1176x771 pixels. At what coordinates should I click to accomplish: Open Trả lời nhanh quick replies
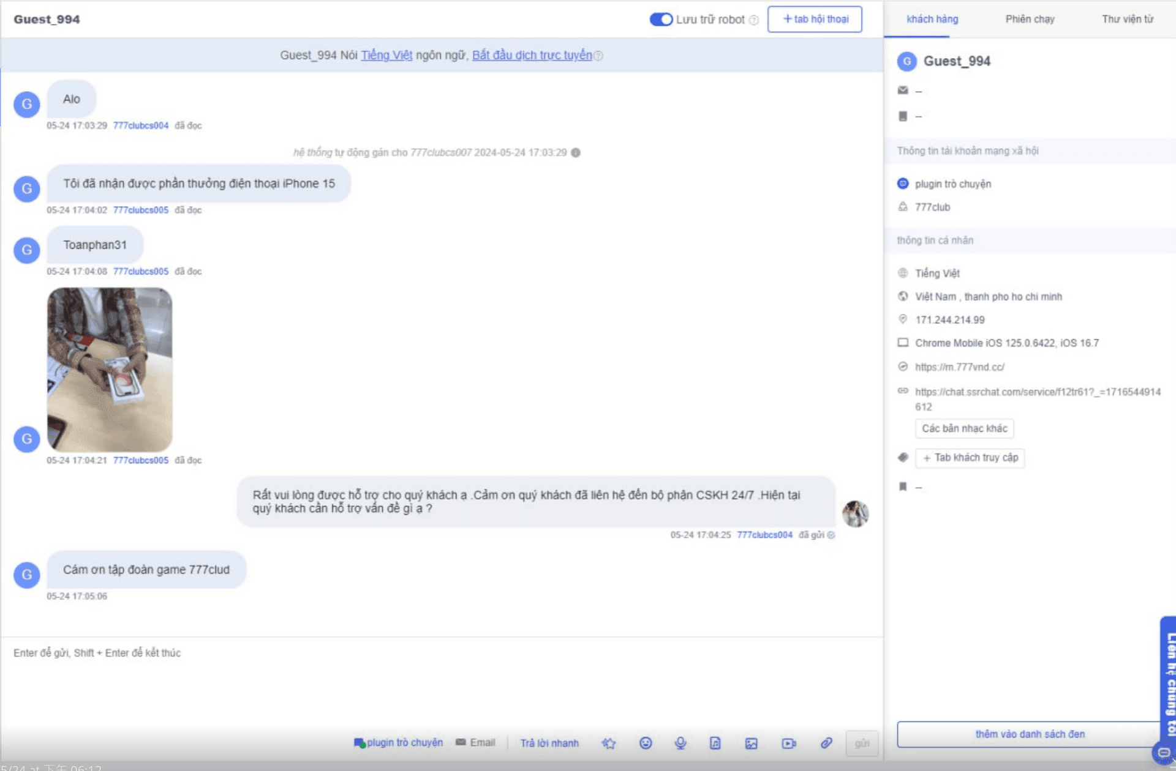click(x=549, y=743)
